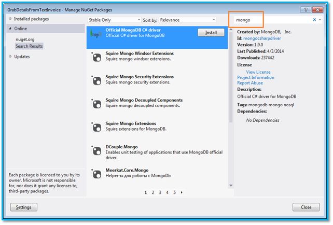Select the Meerkat.Core.Mongo package title
The width and height of the screenshot is (333, 225).
tap(127, 170)
